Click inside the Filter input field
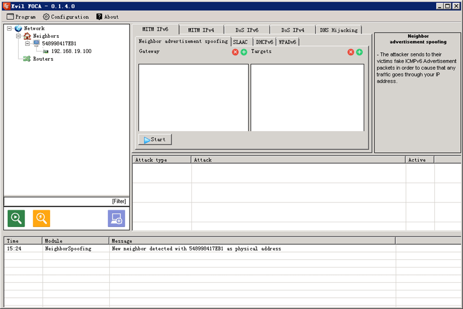 pyautogui.click(x=67, y=201)
